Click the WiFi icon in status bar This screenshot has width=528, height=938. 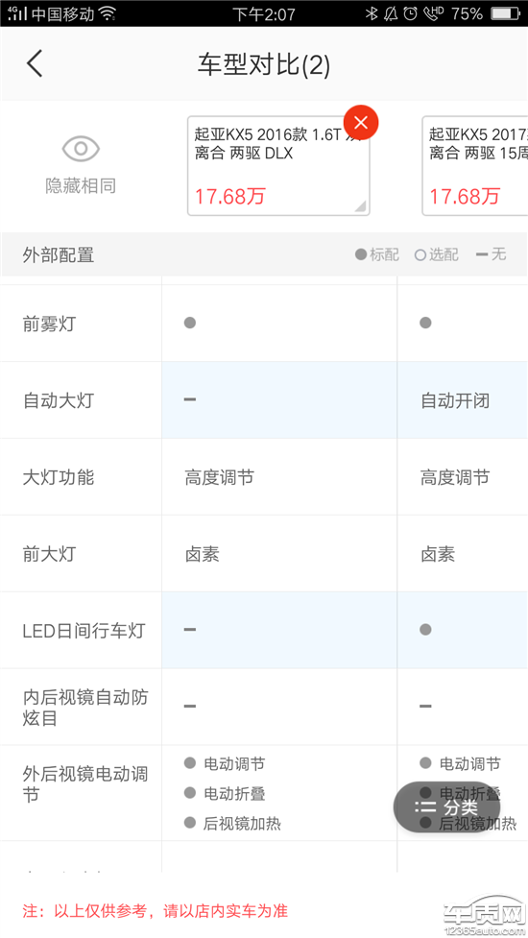[x=108, y=13]
